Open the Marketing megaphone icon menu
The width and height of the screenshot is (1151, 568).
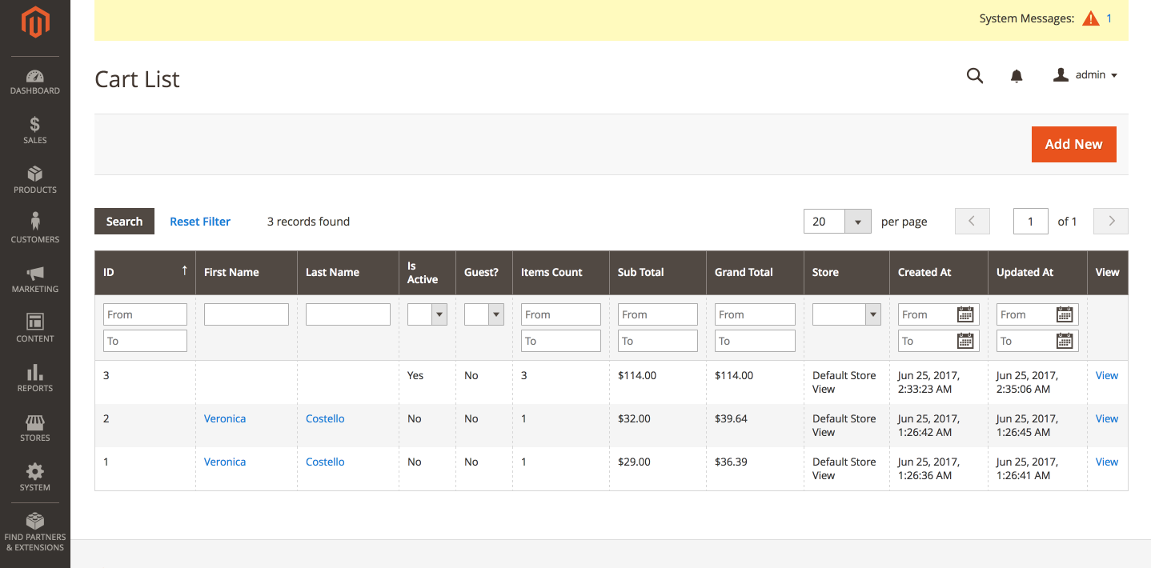[35, 280]
